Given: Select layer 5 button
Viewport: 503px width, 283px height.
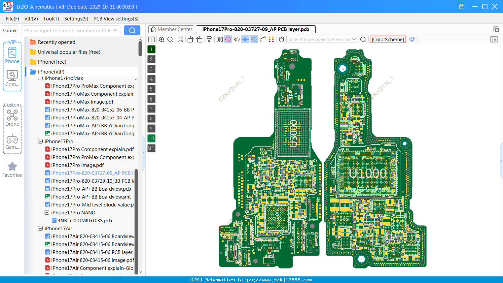Looking at the screenshot, I should [151, 89].
